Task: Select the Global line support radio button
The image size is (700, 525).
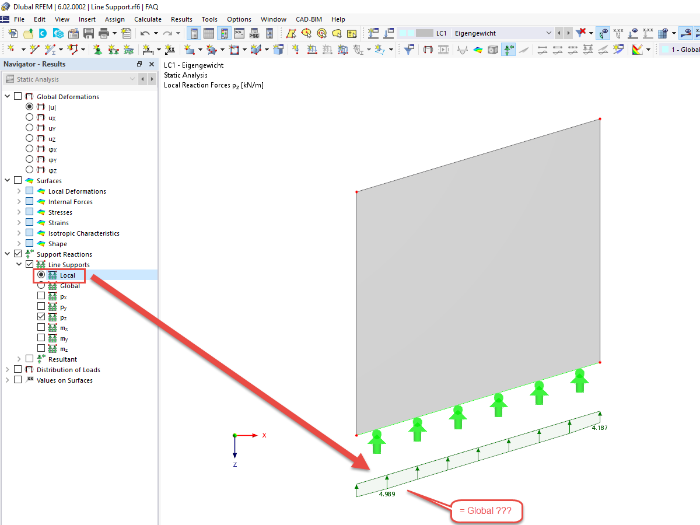Action: coord(41,285)
